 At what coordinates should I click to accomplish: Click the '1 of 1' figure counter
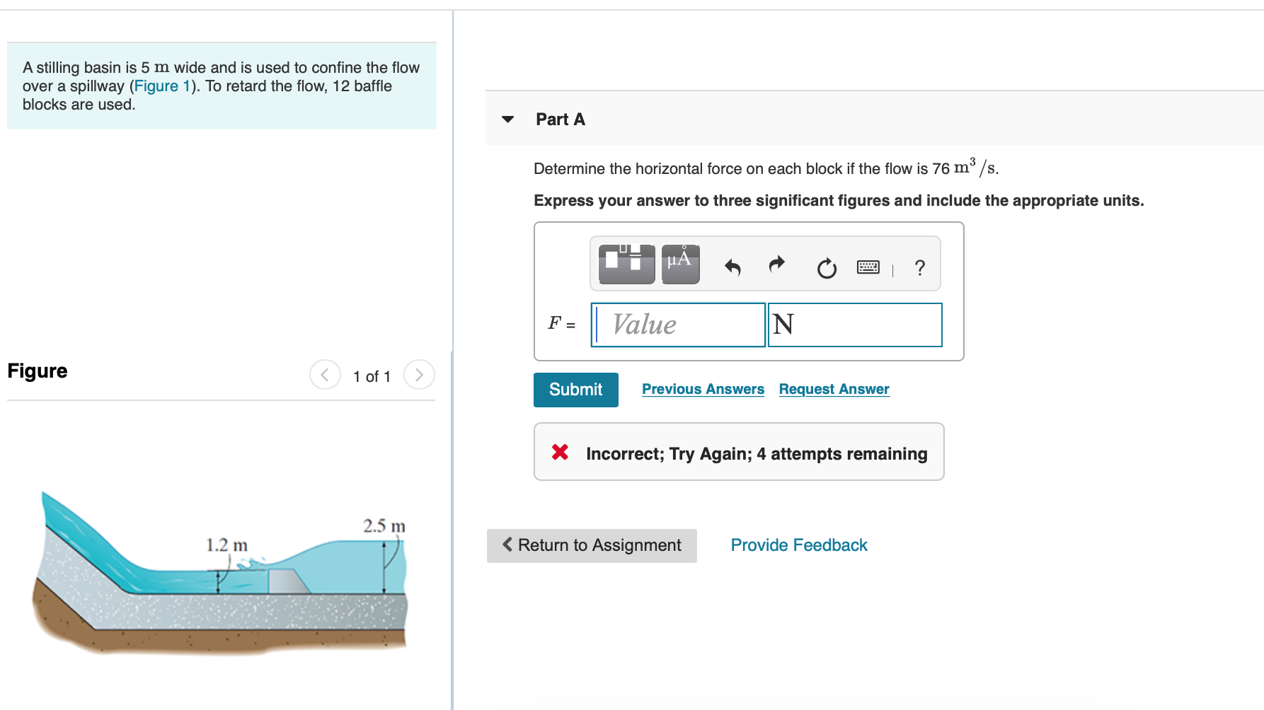click(x=372, y=376)
